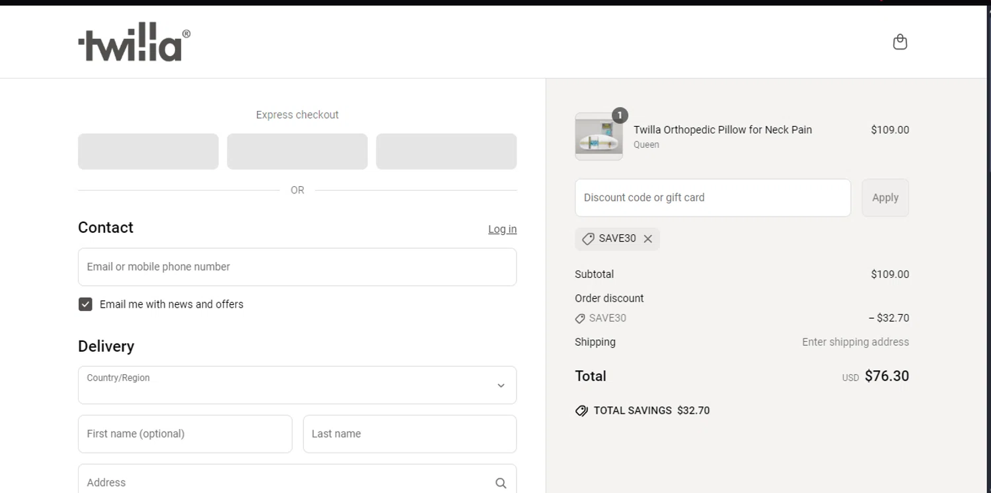Click the TOTAL SAVINGS $32.70 text

click(651, 411)
